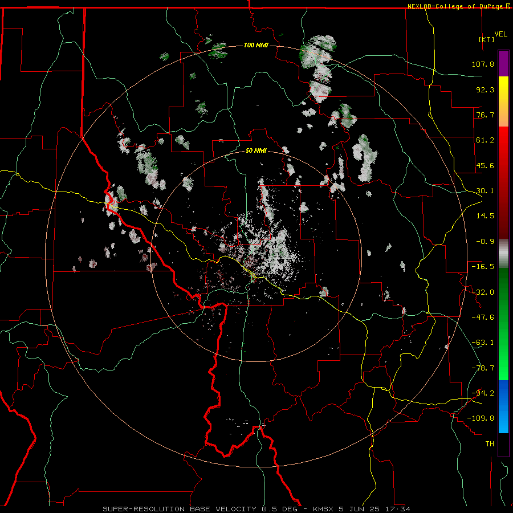Click the 100 NMI range ring label

click(256, 45)
